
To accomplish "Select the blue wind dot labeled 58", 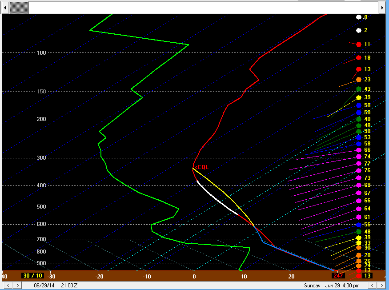I will tap(359, 144).
